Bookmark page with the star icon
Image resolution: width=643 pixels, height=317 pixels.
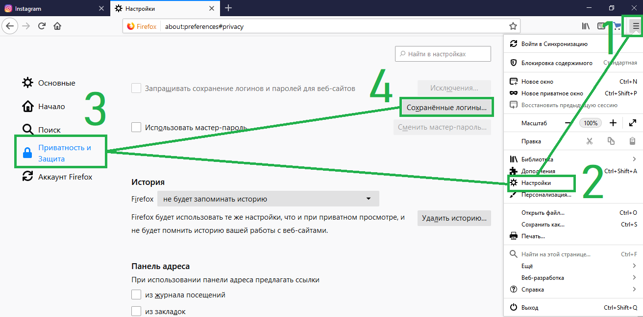click(x=513, y=26)
